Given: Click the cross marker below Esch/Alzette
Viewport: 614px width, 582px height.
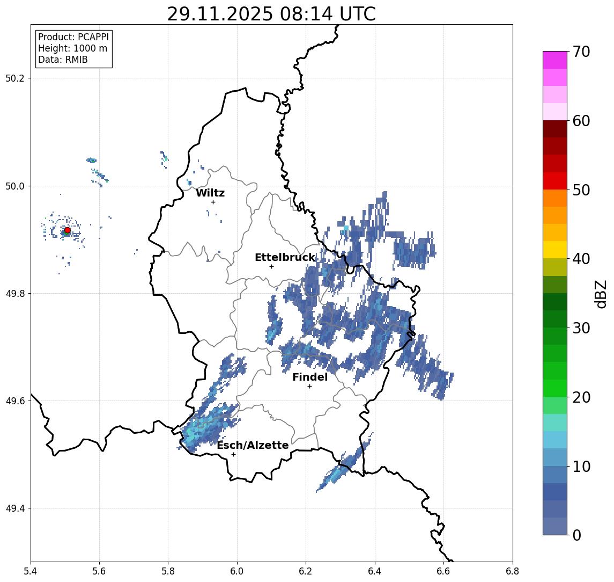Looking at the screenshot, I should [x=234, y=455].
